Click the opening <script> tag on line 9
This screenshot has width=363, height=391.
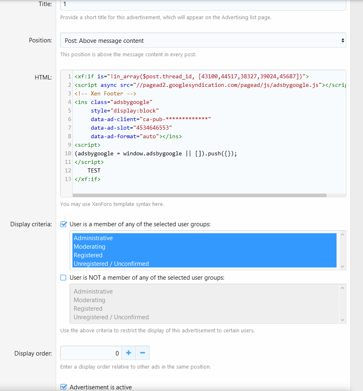point(87,145)
